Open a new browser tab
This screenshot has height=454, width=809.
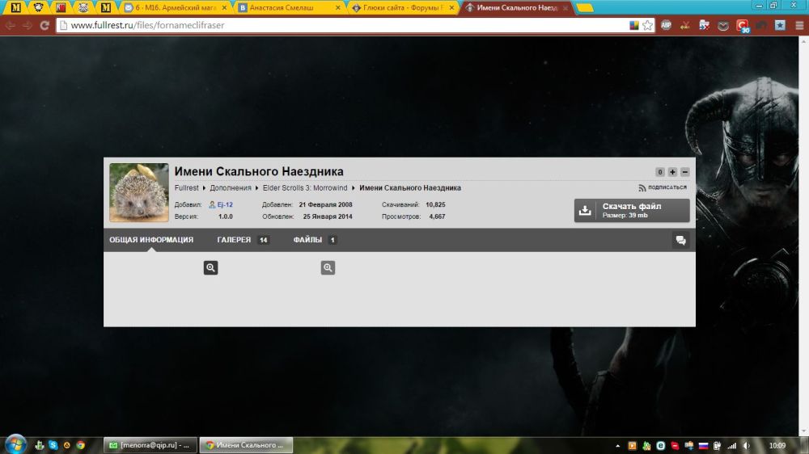[585, 8]
